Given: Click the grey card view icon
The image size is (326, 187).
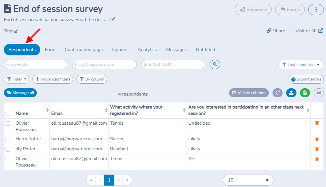Looking at the screenshot, I should pos(319,93).
